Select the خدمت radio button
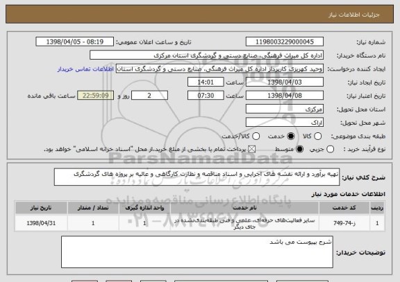This screenshot has width=400, height=282. click(290, 136)
